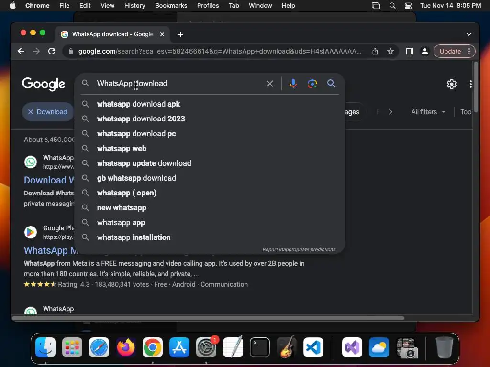Click the horizontal scrollbar at bottom
The image size is (490, 367).
coord(208,318)
